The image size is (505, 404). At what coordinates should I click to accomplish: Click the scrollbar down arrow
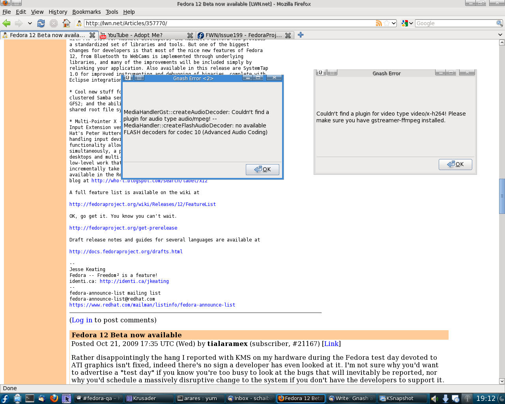tap(502, 381)
